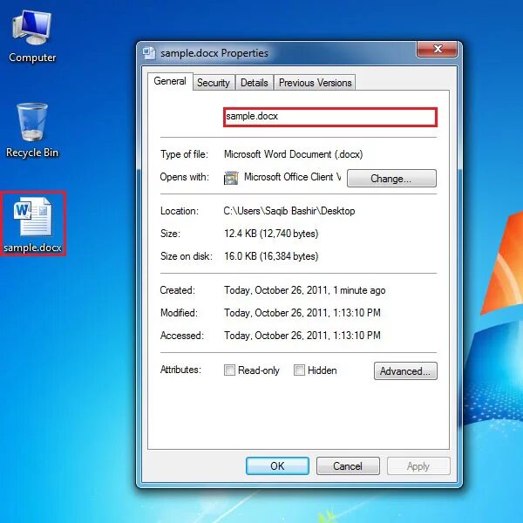Click the file name field with sample.docx
The image size is (523, 523).
click(330, 117)
